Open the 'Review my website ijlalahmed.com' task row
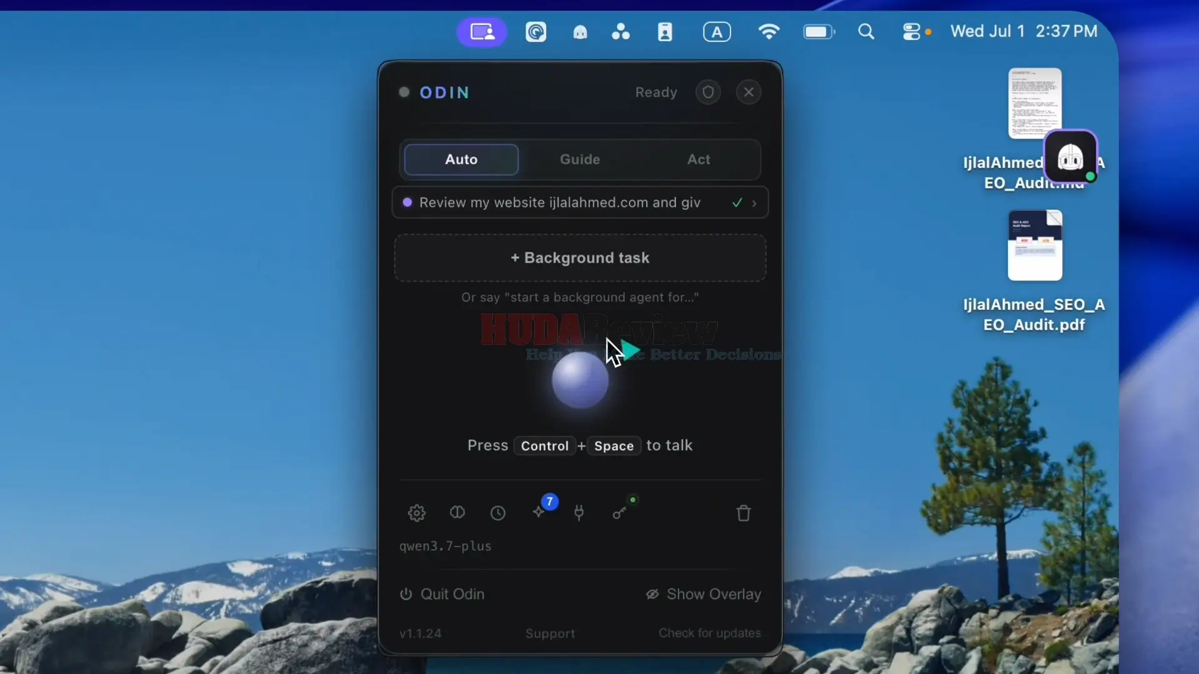 [580, 202]
